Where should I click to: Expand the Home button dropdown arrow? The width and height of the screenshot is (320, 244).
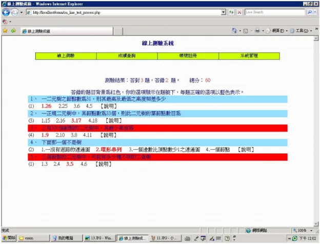[240, 31]
